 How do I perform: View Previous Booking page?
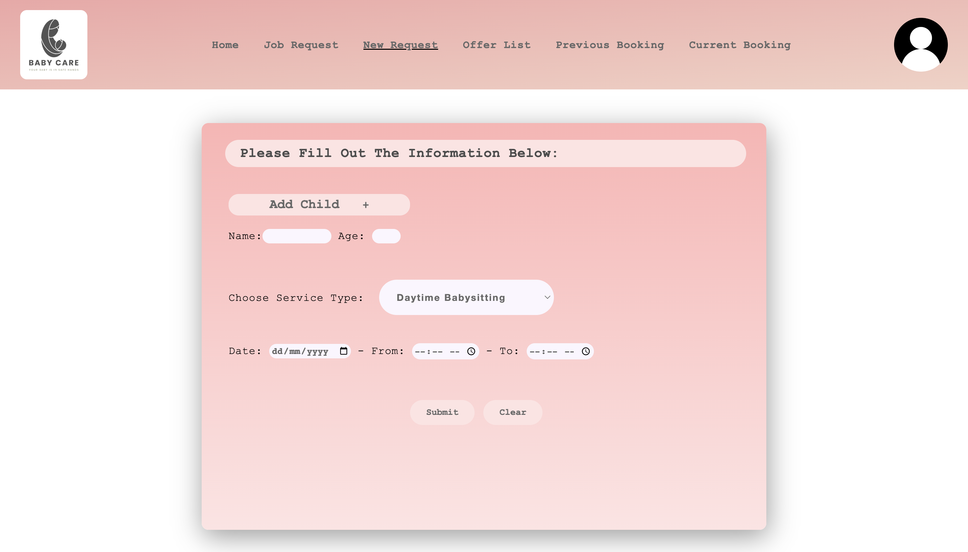point(610,45)
